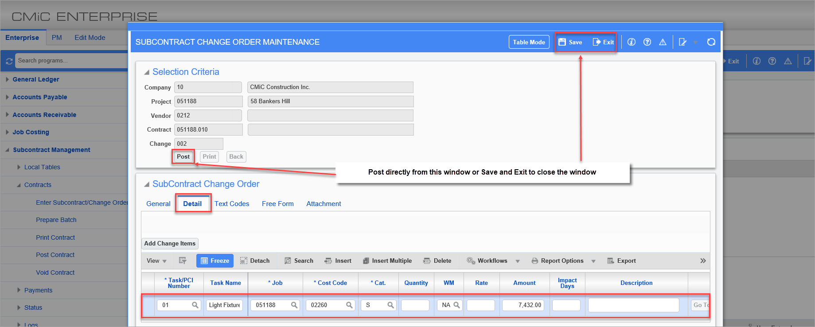Image resolution: width=815 pixels, height=327 pixels.
Task: Collapse Subcontract Management in the tree
Action: (7, 150)
